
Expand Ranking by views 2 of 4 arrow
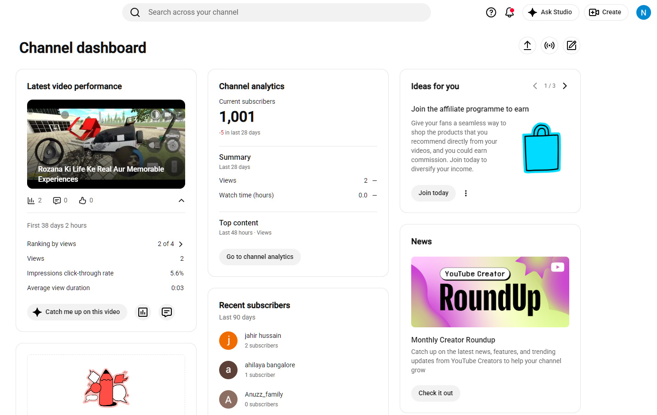tap(181, 244)
